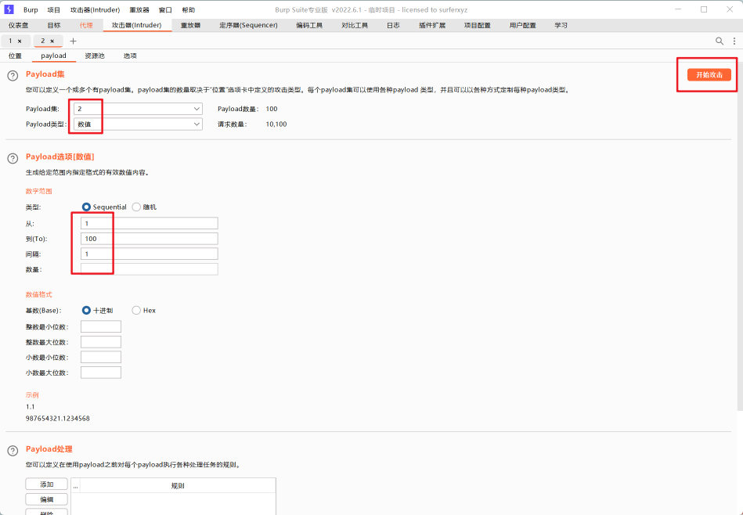This screenshot has width=743, height=515.
Task: Switch to the 用户配置 tab
Action: coord(523,26)
